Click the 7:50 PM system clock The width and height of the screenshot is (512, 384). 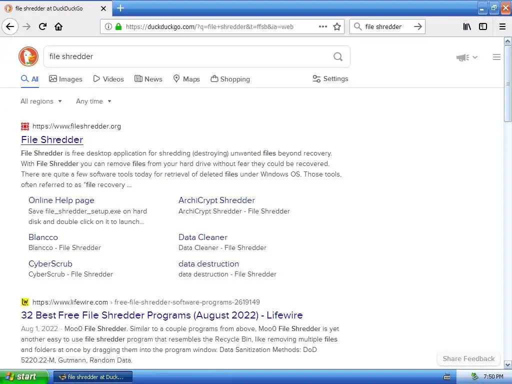pos(493,377)
